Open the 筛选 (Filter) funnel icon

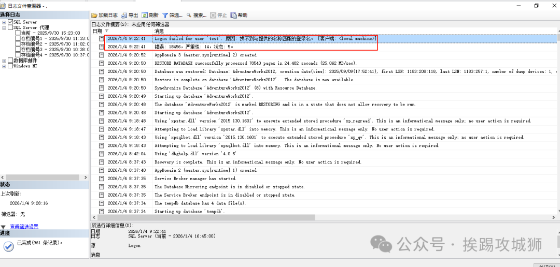pos(165,16)
